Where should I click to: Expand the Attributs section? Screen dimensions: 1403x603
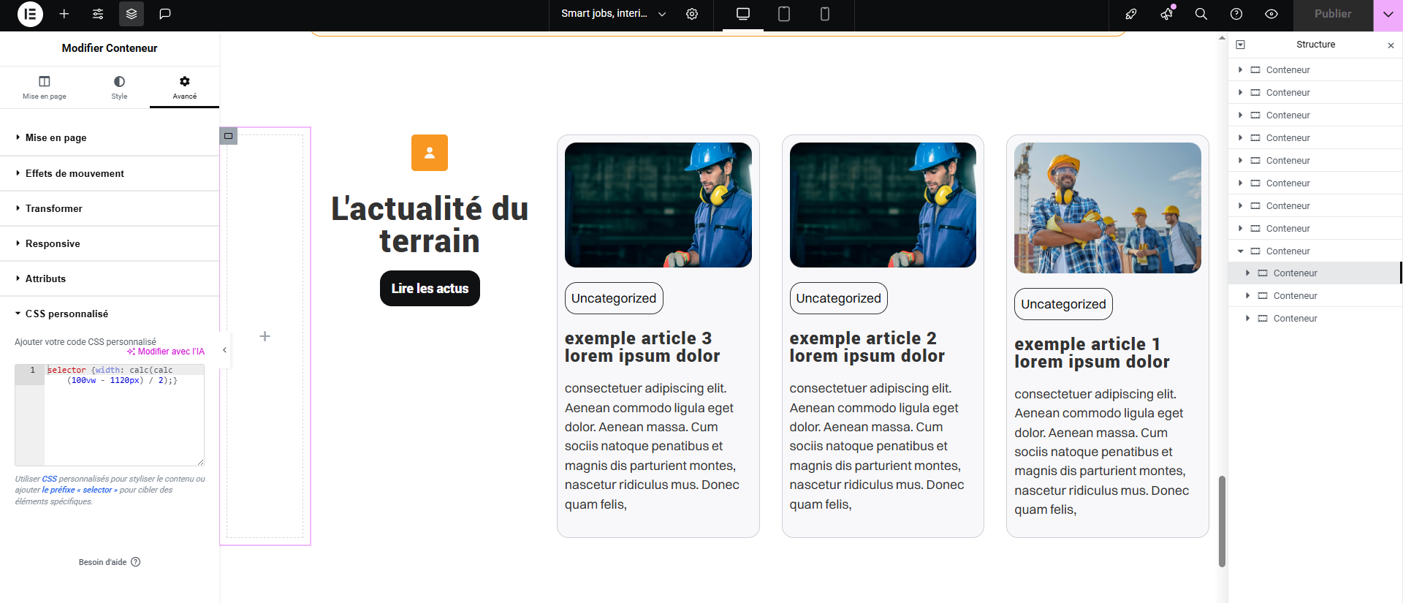tap(110, 278)
